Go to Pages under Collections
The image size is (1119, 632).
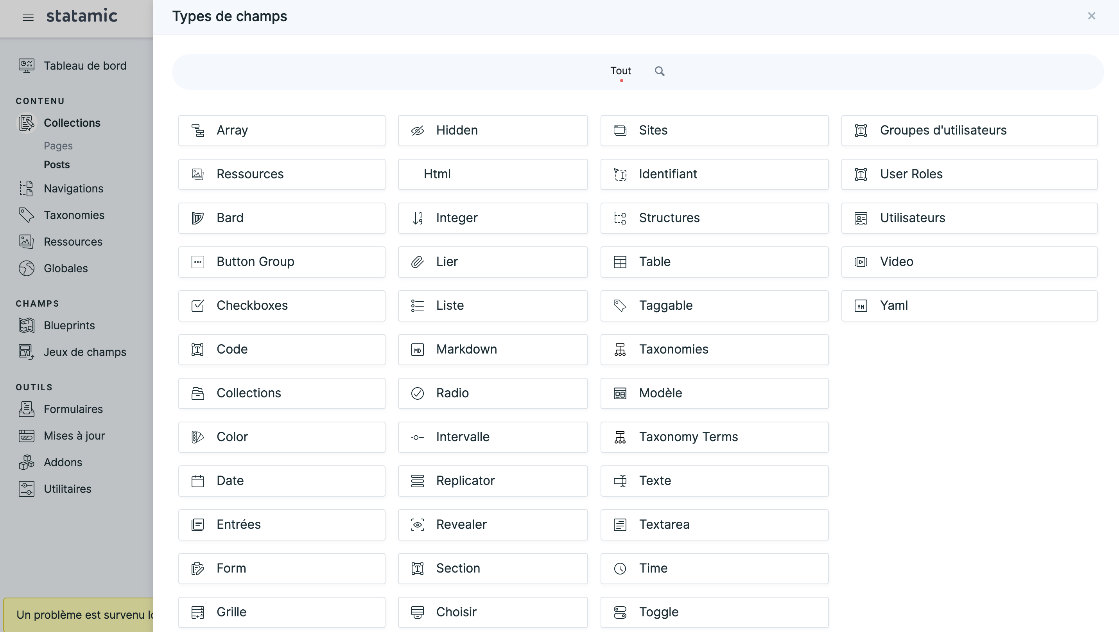pyautogui.click(x=58, y=146)
